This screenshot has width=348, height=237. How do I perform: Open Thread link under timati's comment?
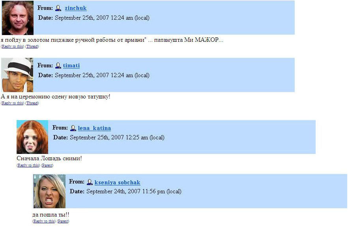[32, 103]
